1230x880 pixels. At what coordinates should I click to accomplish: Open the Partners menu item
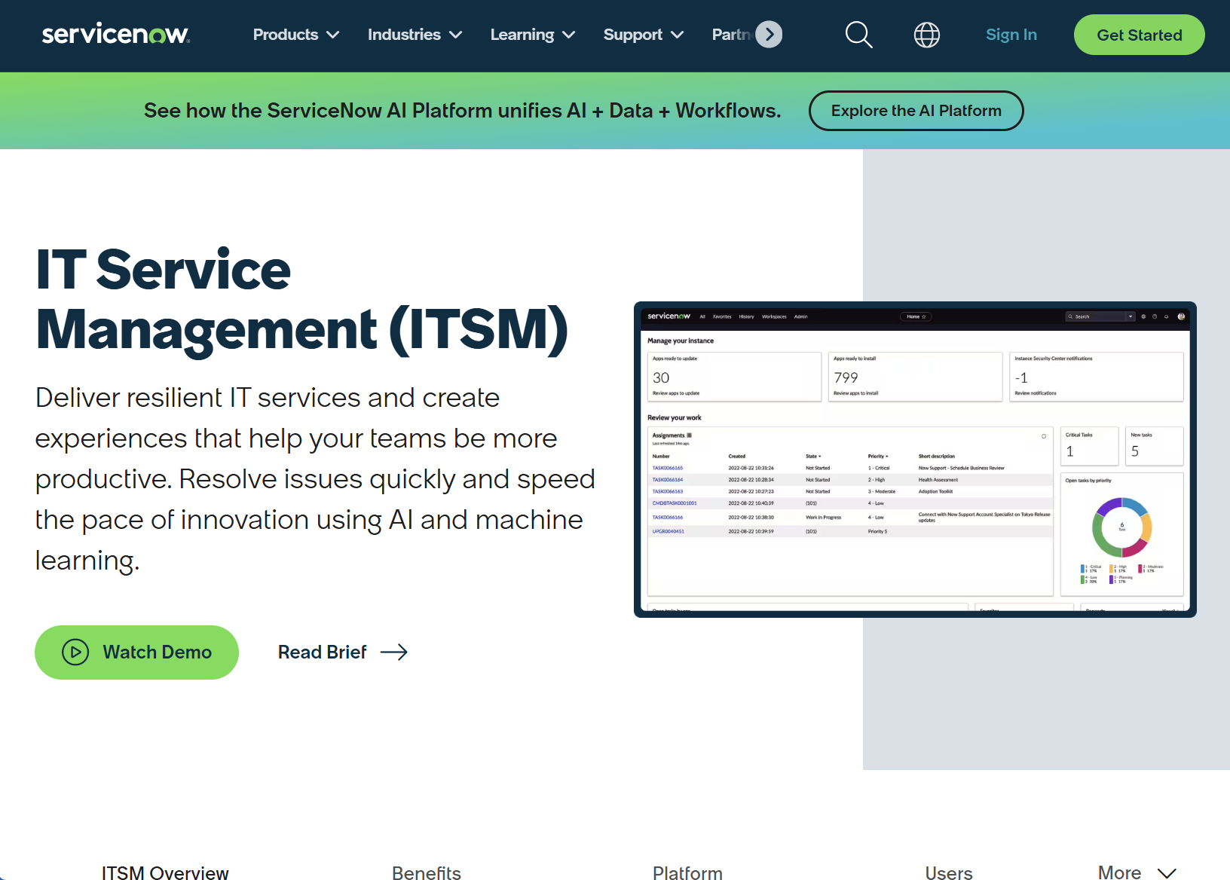(731, 35)
